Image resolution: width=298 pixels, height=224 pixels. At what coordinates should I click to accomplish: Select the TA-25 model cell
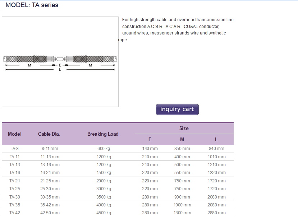(x=15, y=189)
